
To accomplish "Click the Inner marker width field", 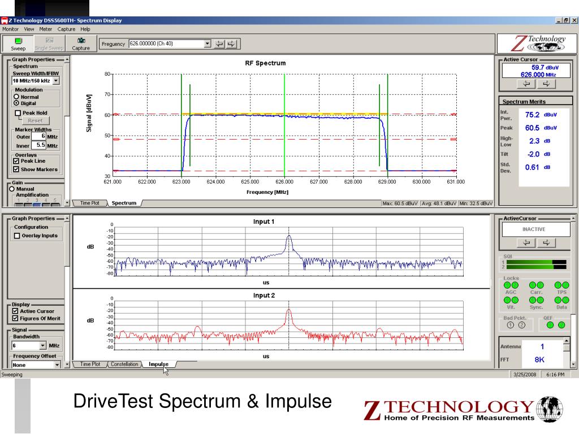I will tap(39, 145).
